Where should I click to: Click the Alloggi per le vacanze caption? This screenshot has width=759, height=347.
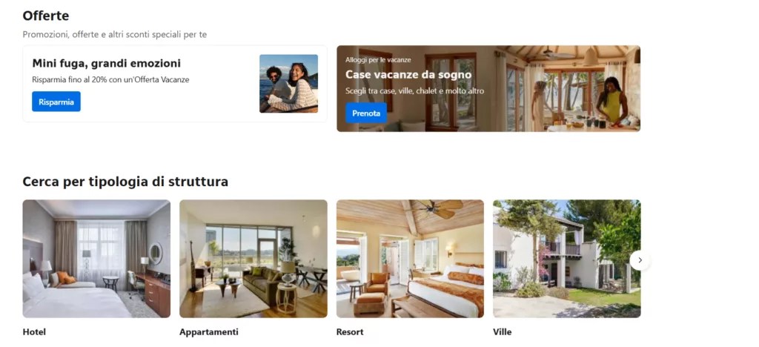click(x=378, y=60)
